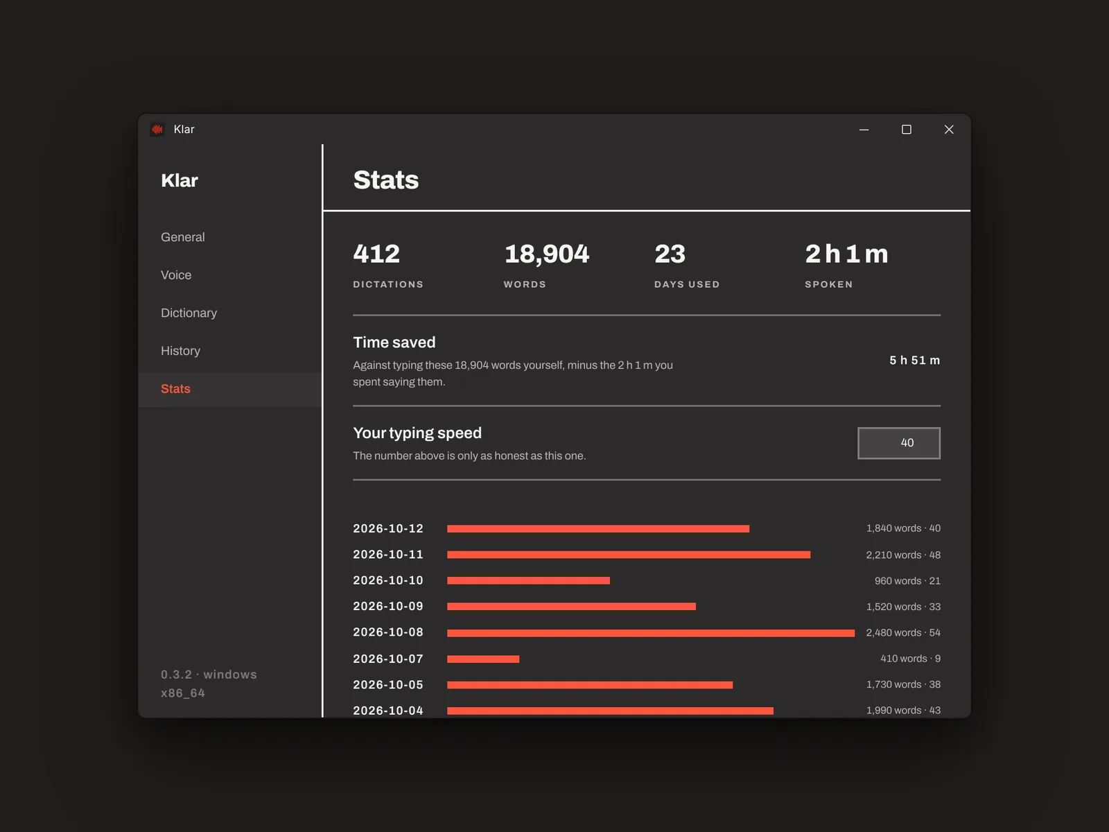Click the 23 days used figure
The image size is (1109, 832).
[x=670, y=254]
